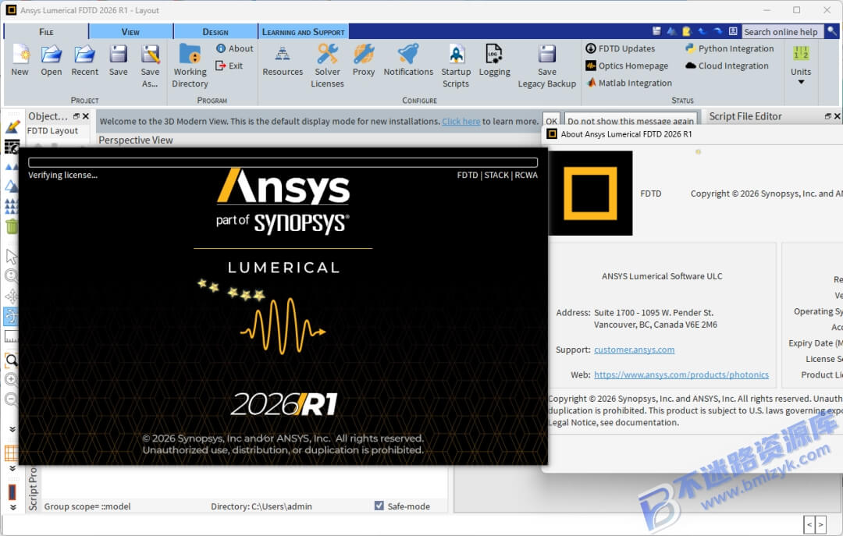
Task: Close the Objects Tree panel
Action: pos(86,116)
